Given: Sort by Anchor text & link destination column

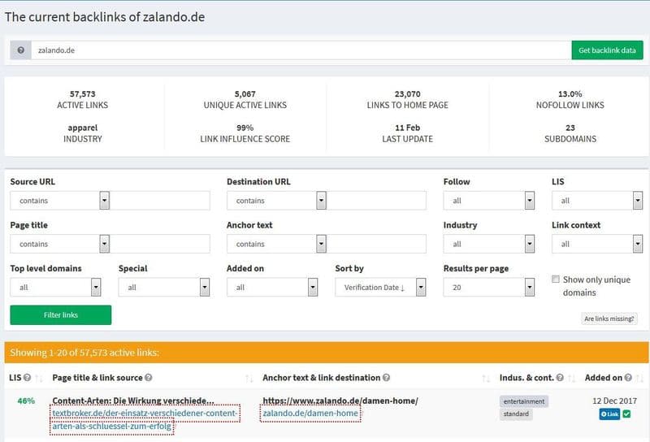Looking at the screenshot, I should pyautogui.click(x=486, y=378).
